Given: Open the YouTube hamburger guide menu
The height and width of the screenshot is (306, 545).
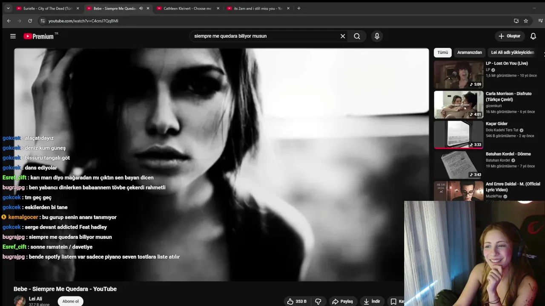Looking at the screenshot, I should click(13, 36).
